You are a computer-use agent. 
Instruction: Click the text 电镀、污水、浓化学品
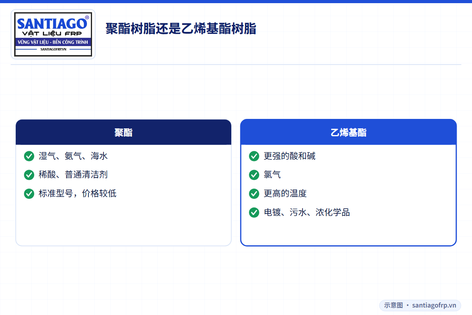coord(307,213)
